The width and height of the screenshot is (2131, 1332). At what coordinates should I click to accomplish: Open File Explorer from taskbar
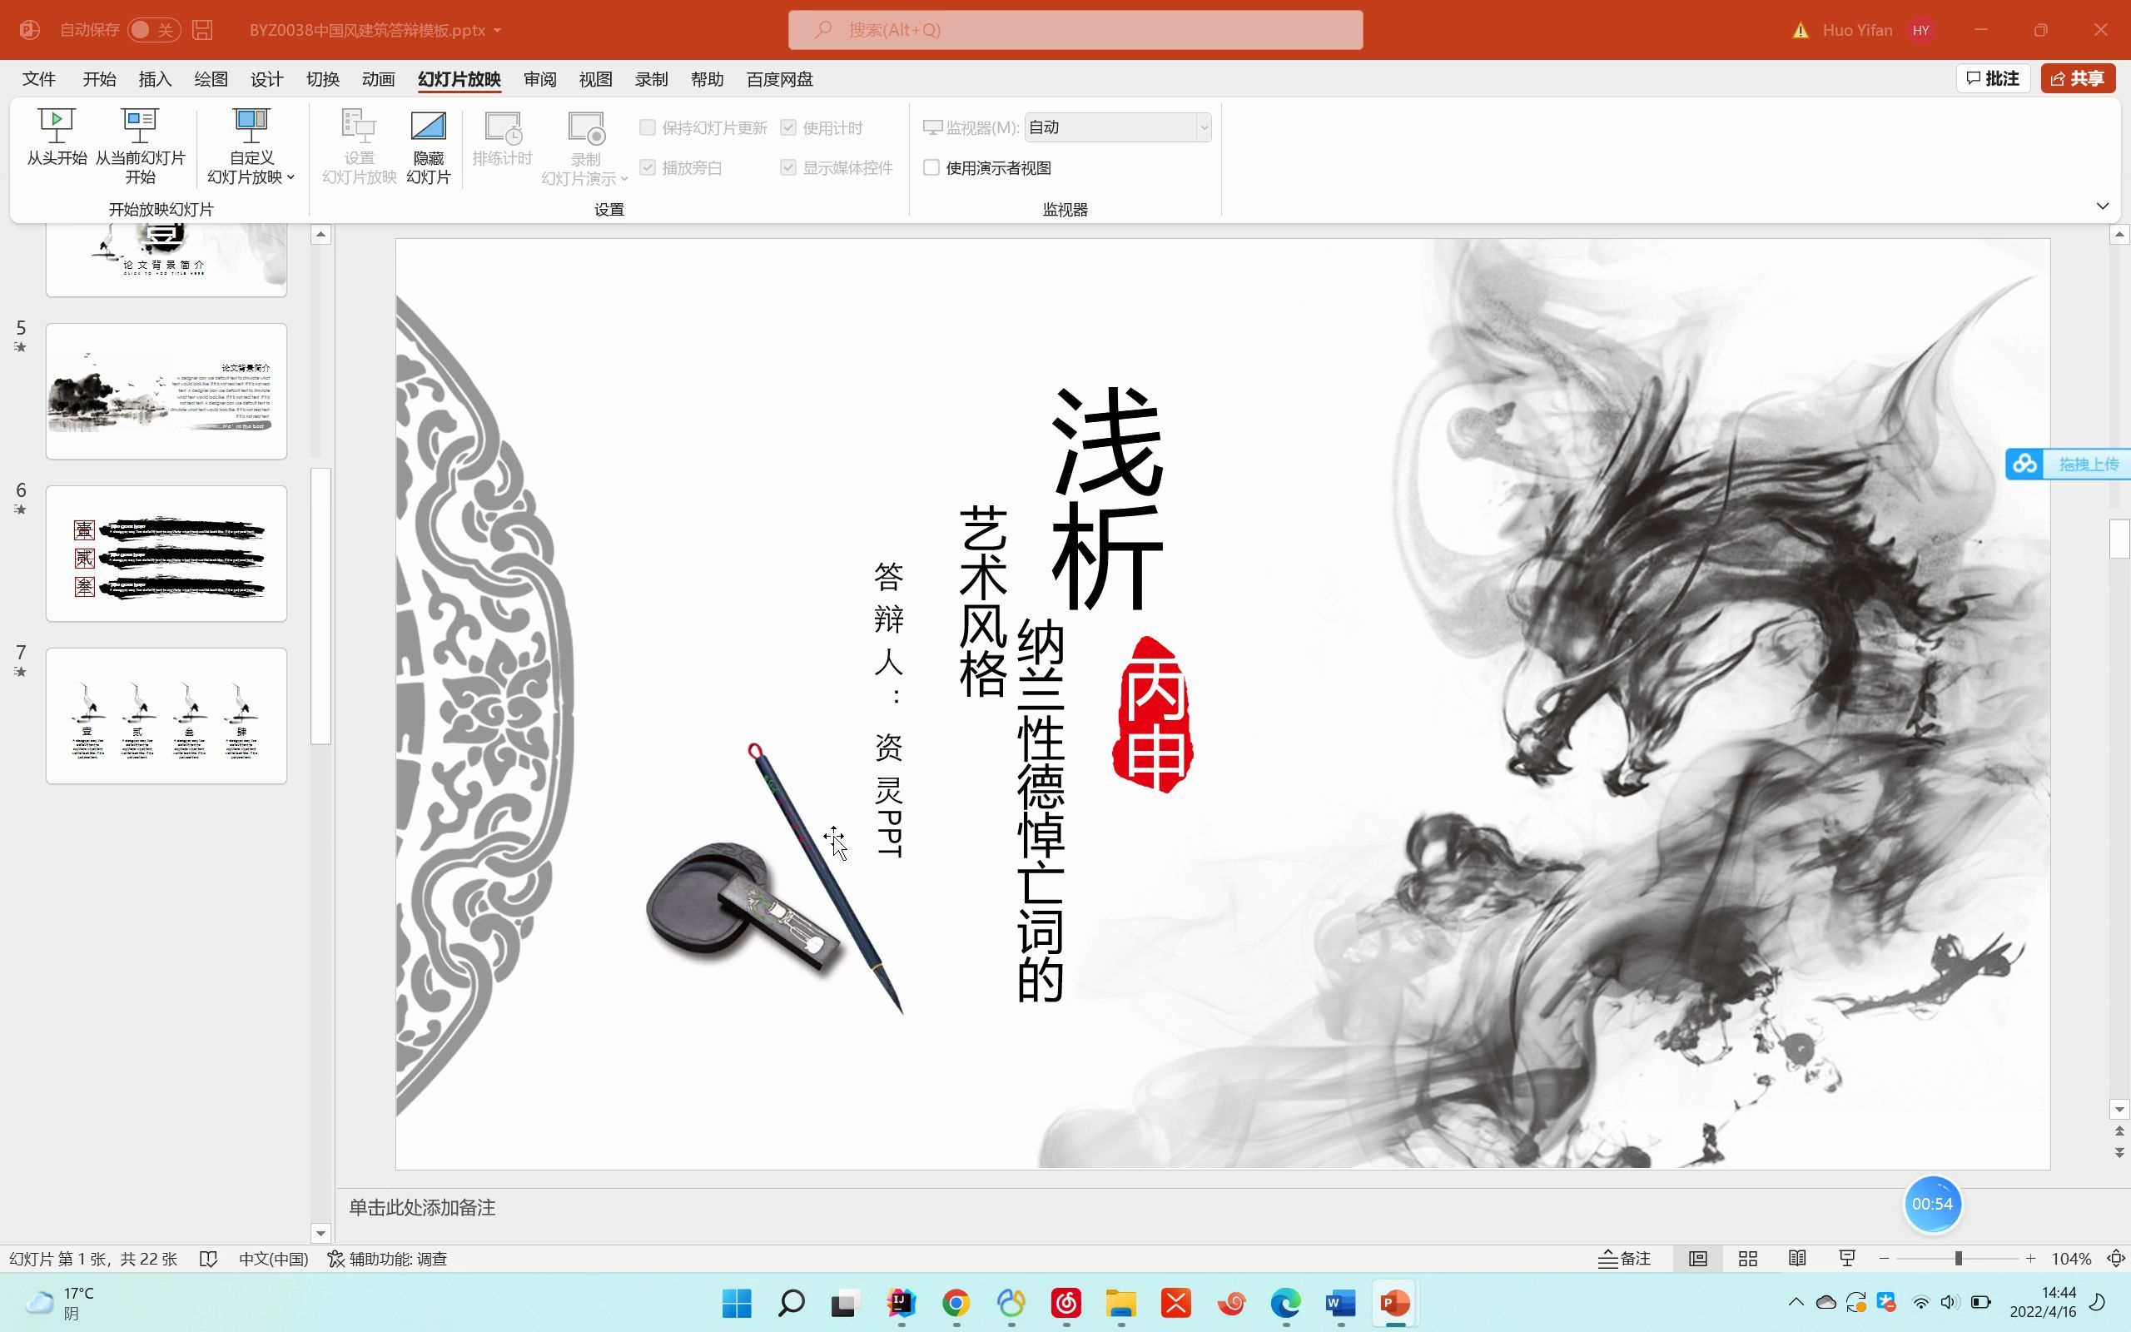(1121, 1303)
